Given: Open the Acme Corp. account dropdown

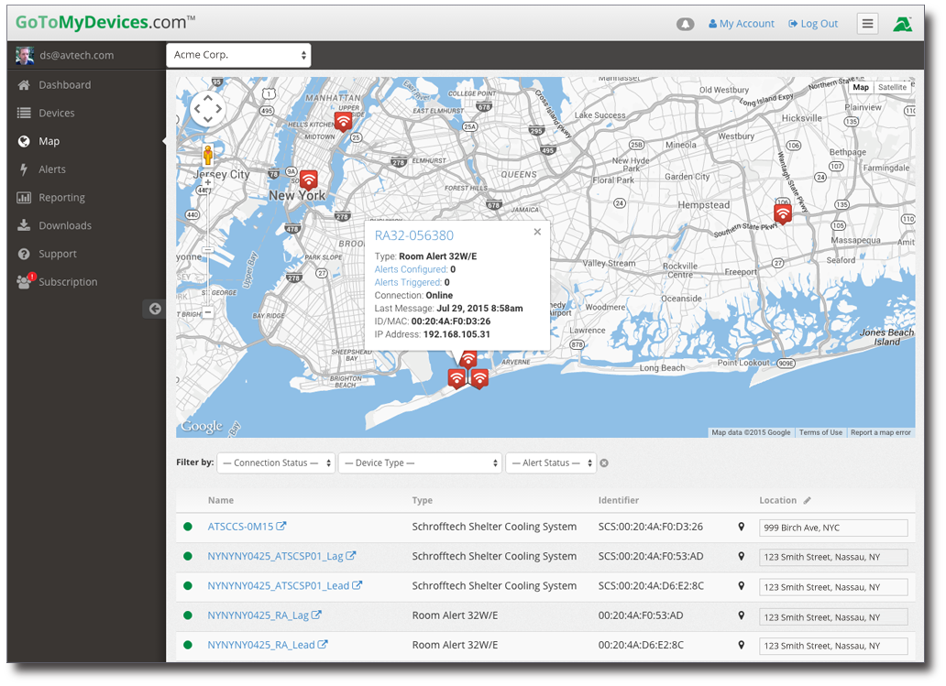Looking at the screenshot, I should 238,55.
